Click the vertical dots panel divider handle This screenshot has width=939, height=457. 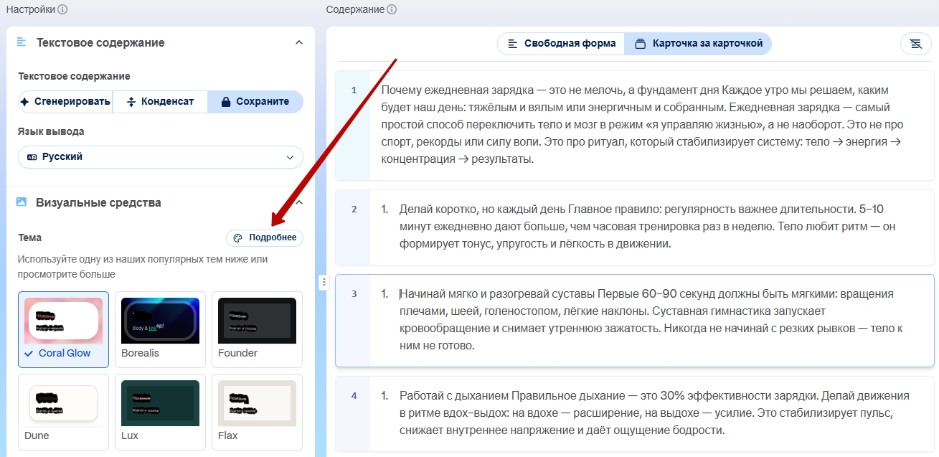point(324,282)
